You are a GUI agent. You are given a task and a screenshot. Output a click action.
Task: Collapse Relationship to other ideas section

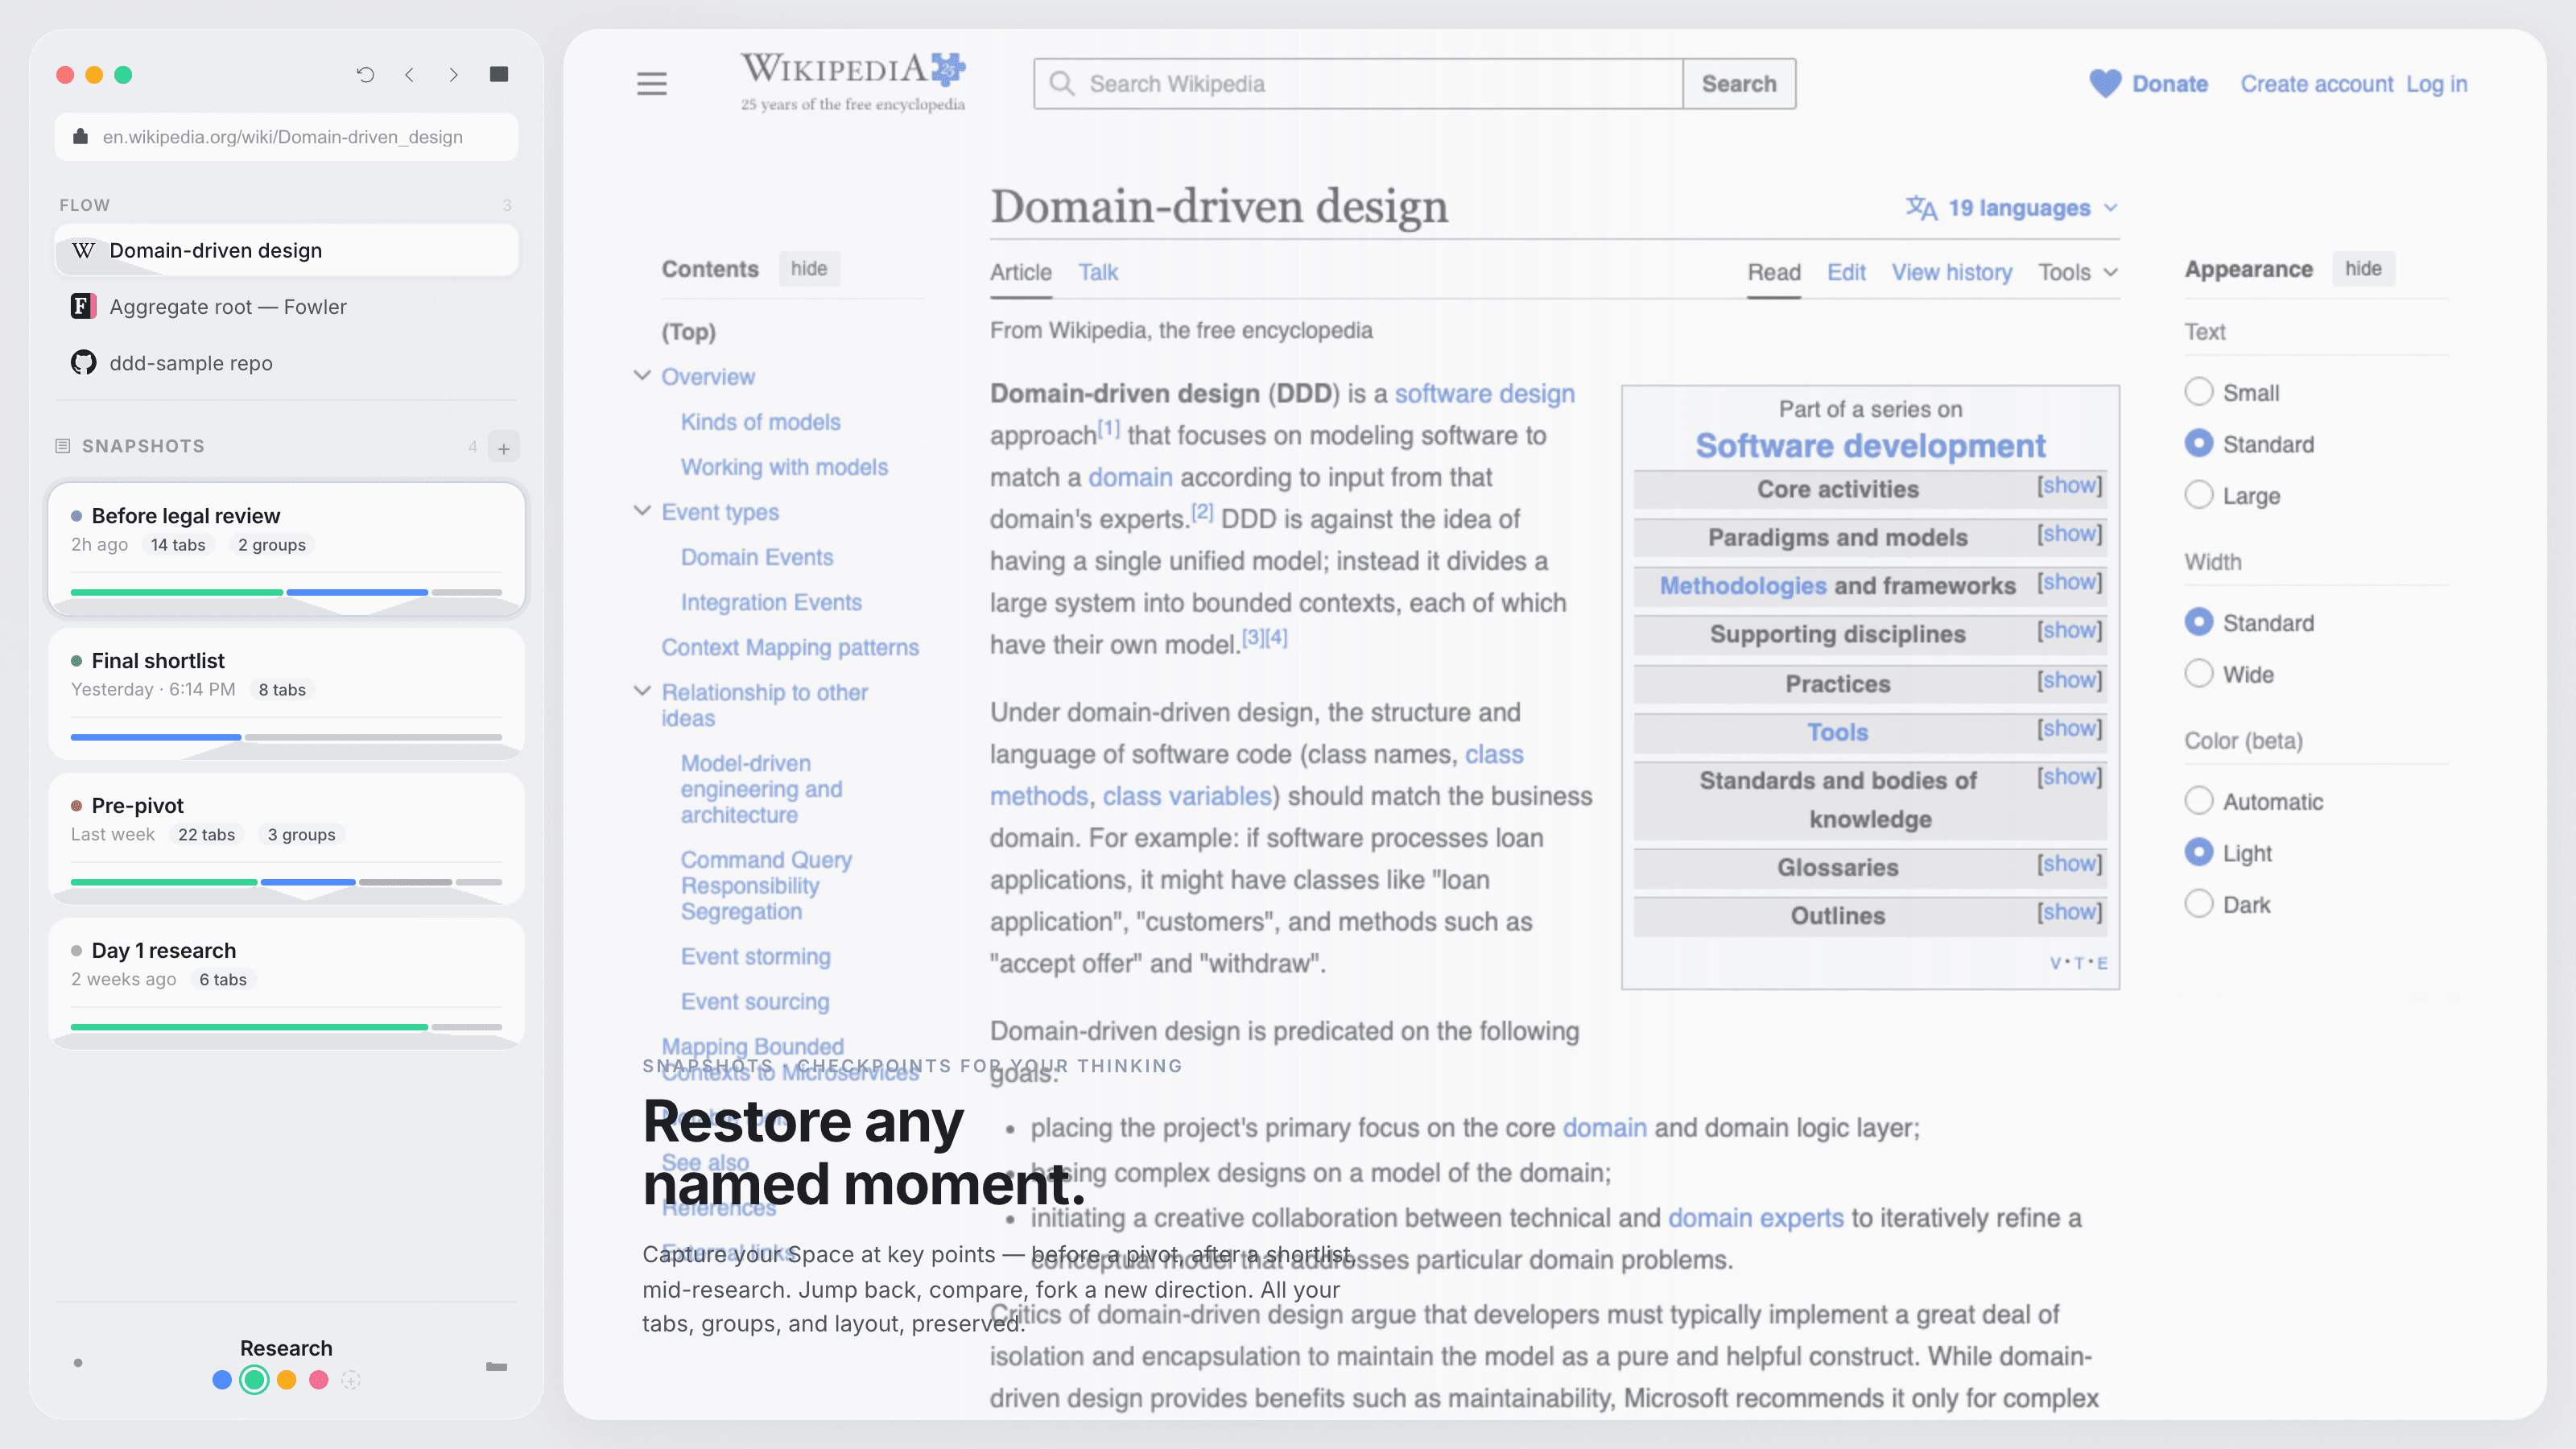[642, 691]
